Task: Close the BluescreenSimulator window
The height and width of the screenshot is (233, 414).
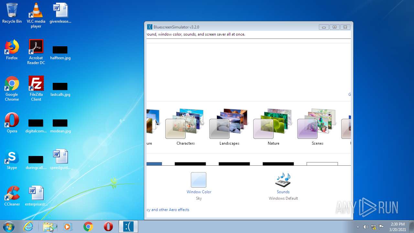Action: (345, 27)
